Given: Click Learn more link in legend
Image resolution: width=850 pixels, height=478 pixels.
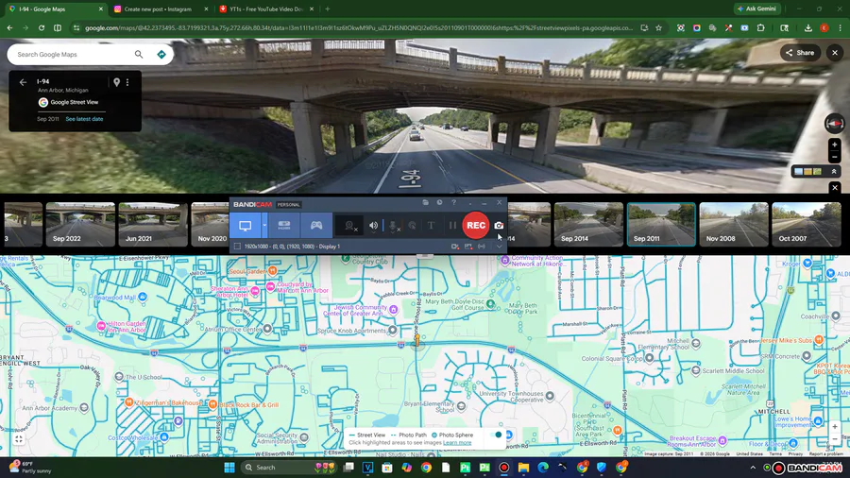Looking at the screenshot, I should [x=457, y=443].
